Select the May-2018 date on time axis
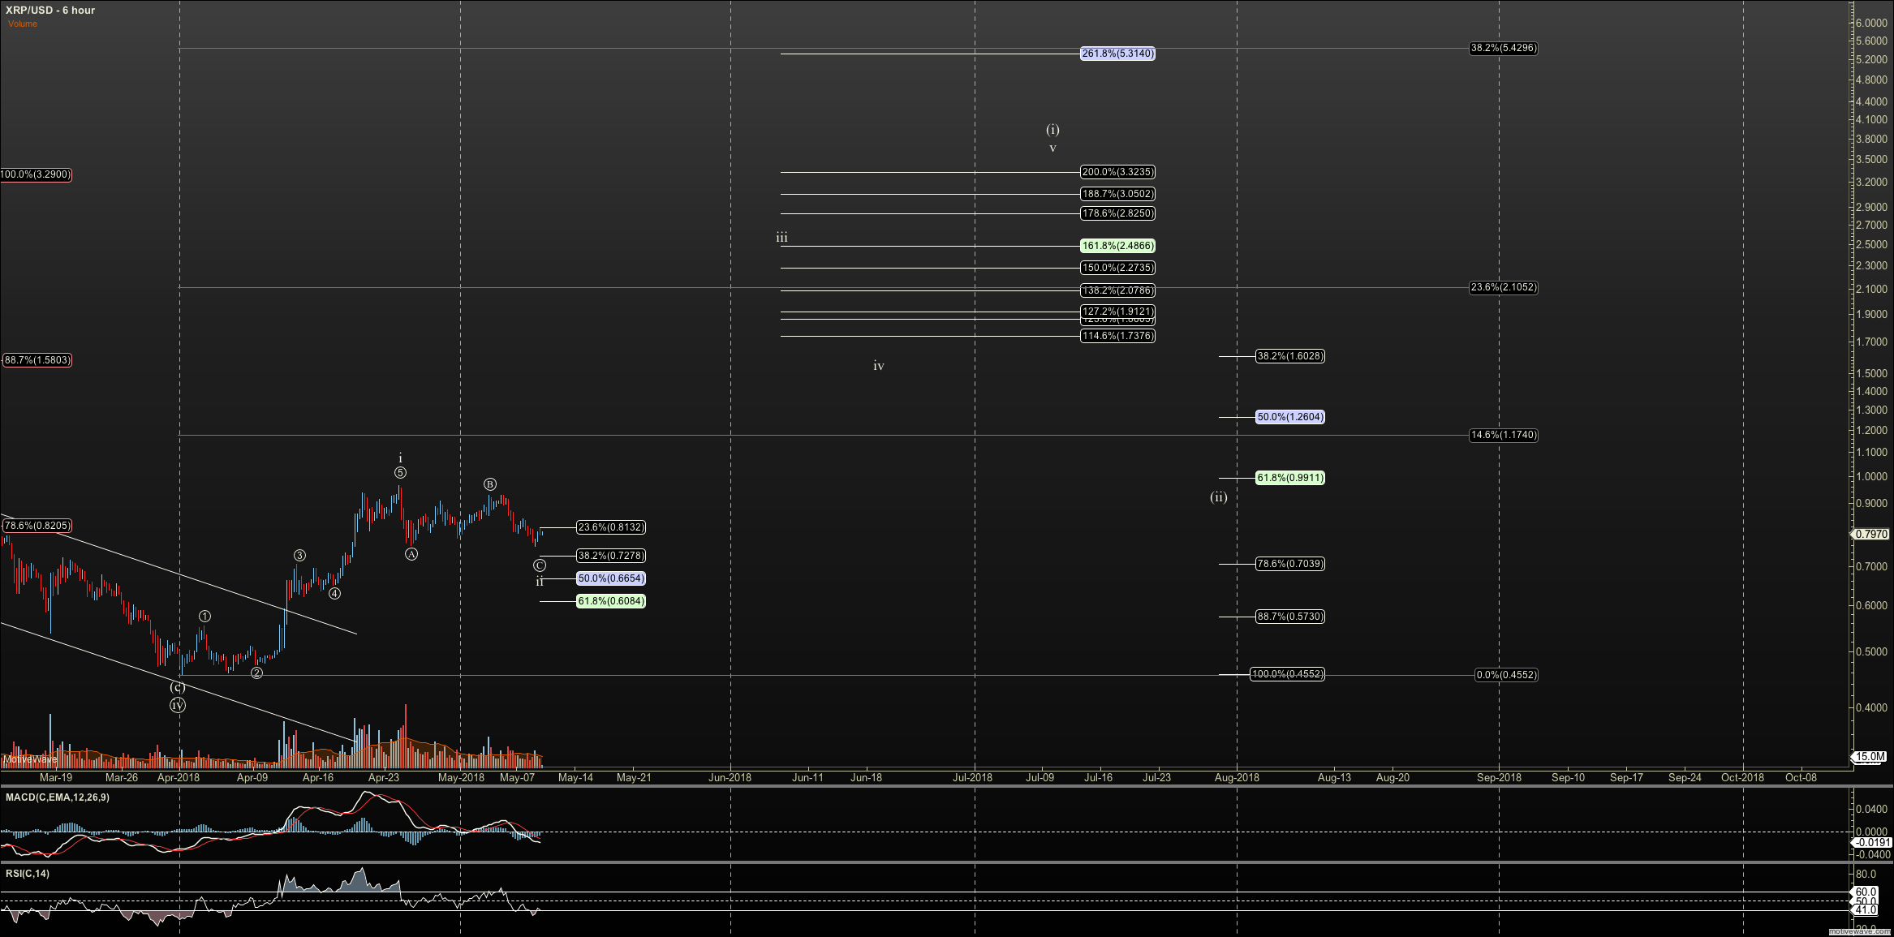 [x=461, y=777]
